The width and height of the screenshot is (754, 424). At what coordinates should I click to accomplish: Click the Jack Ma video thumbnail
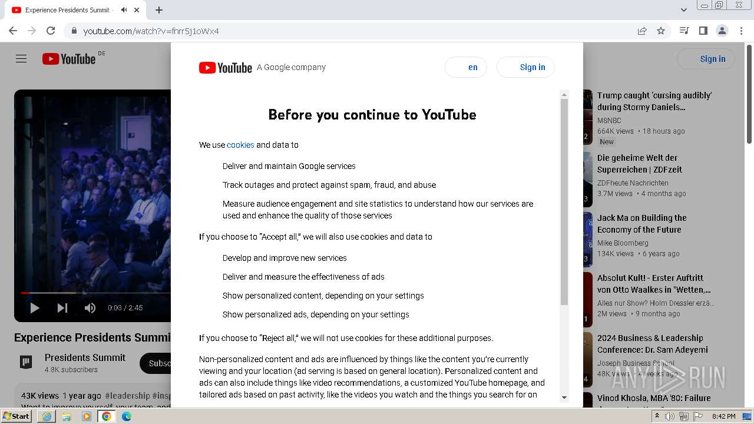coord(588,240)
